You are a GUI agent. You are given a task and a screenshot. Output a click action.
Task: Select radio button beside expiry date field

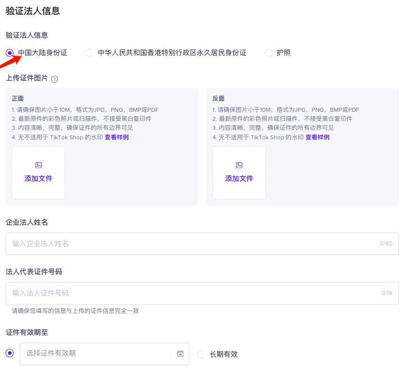10,353
